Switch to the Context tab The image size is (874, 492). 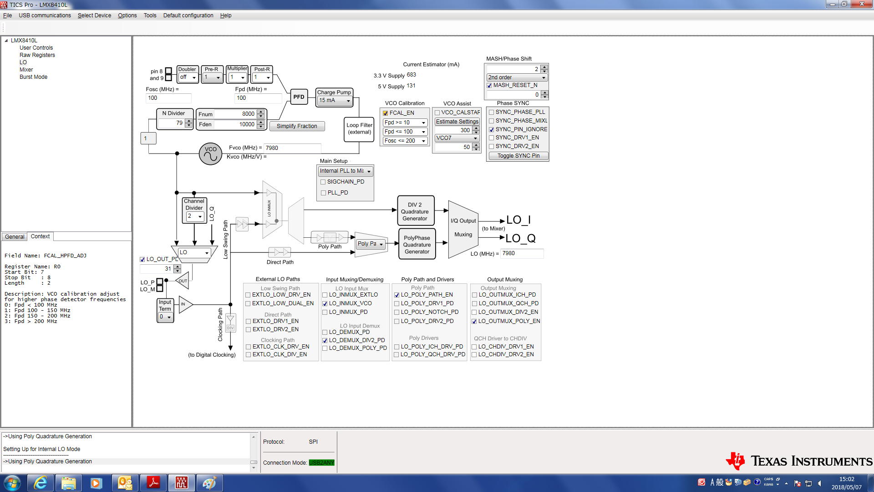coord(40,236)
